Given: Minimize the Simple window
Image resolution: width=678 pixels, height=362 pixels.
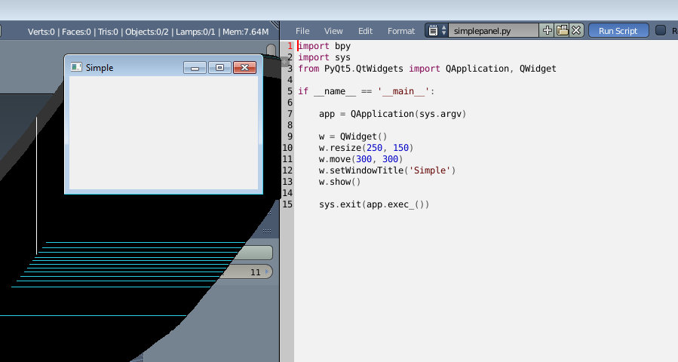Looking at the screenshot, I should (195, 68).
